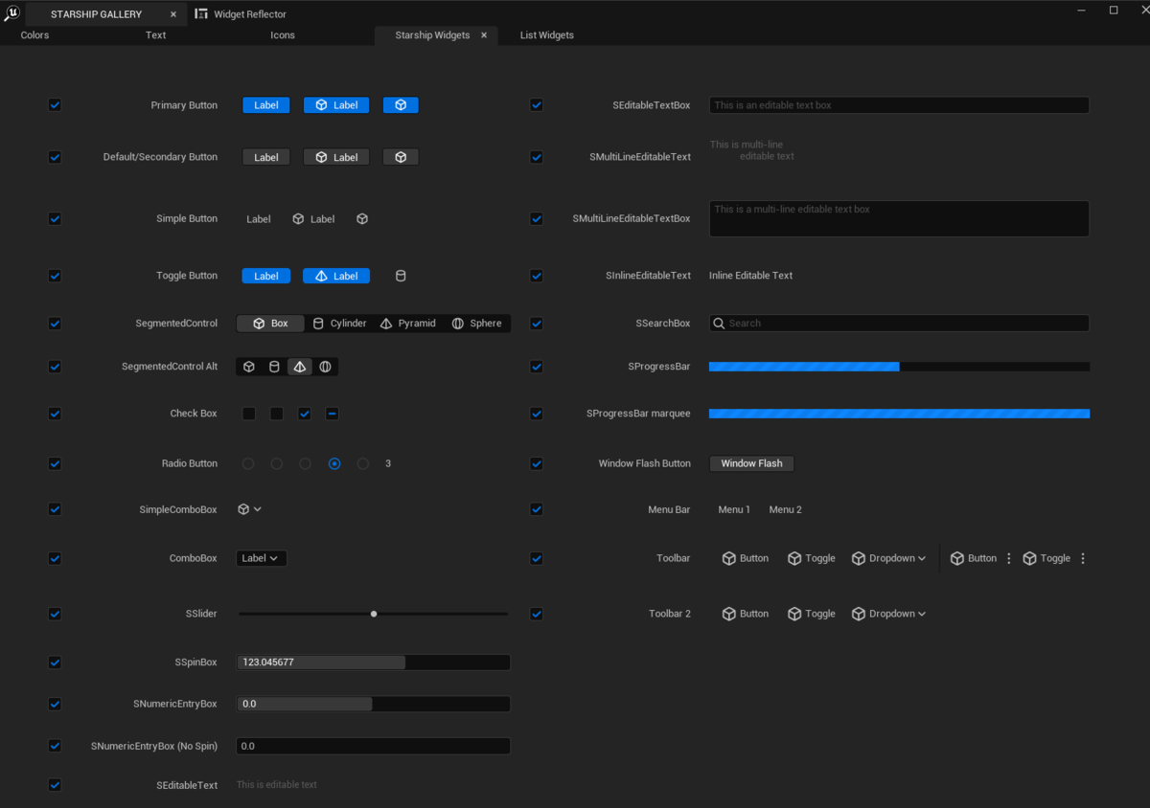Click the SSpinBox value 123.045677
The width and height of the screenshot is (1150, 808).
(373, 662)
